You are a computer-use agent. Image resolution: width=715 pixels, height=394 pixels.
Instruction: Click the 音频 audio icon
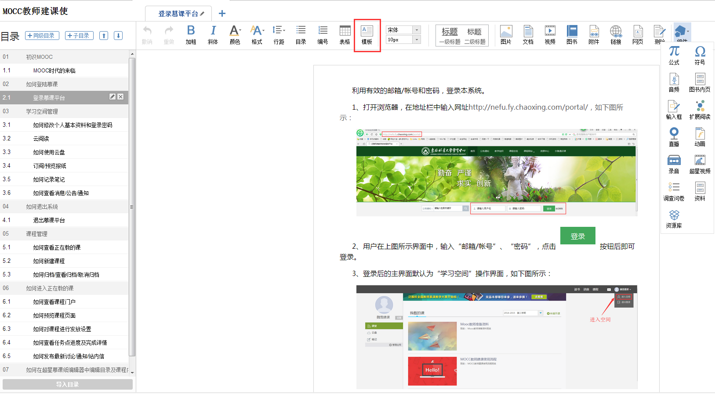tap(674, 82)
